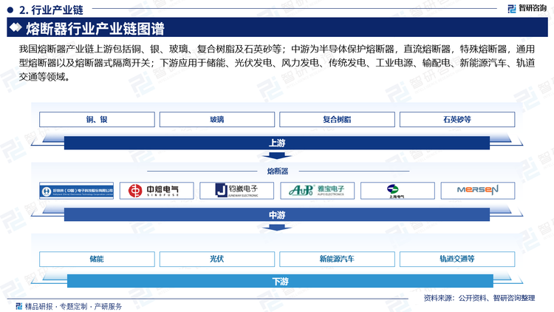Click the 玻璃 box
Screen dimensions: 554x312
[x=217, y=120]
